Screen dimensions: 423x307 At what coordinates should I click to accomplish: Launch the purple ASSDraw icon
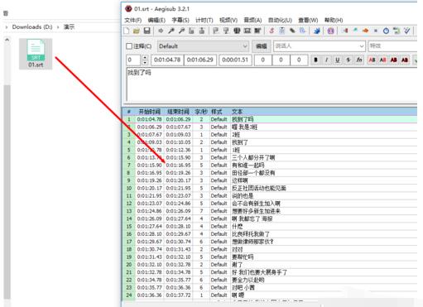[330, 31]
